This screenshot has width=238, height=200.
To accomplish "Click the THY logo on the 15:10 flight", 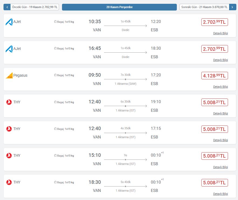I will pyautogui.click(x=9, y=156).
